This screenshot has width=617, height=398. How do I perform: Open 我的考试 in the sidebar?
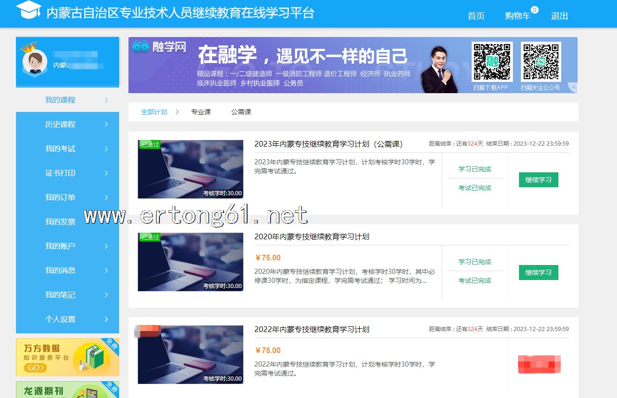coord(60,149)
